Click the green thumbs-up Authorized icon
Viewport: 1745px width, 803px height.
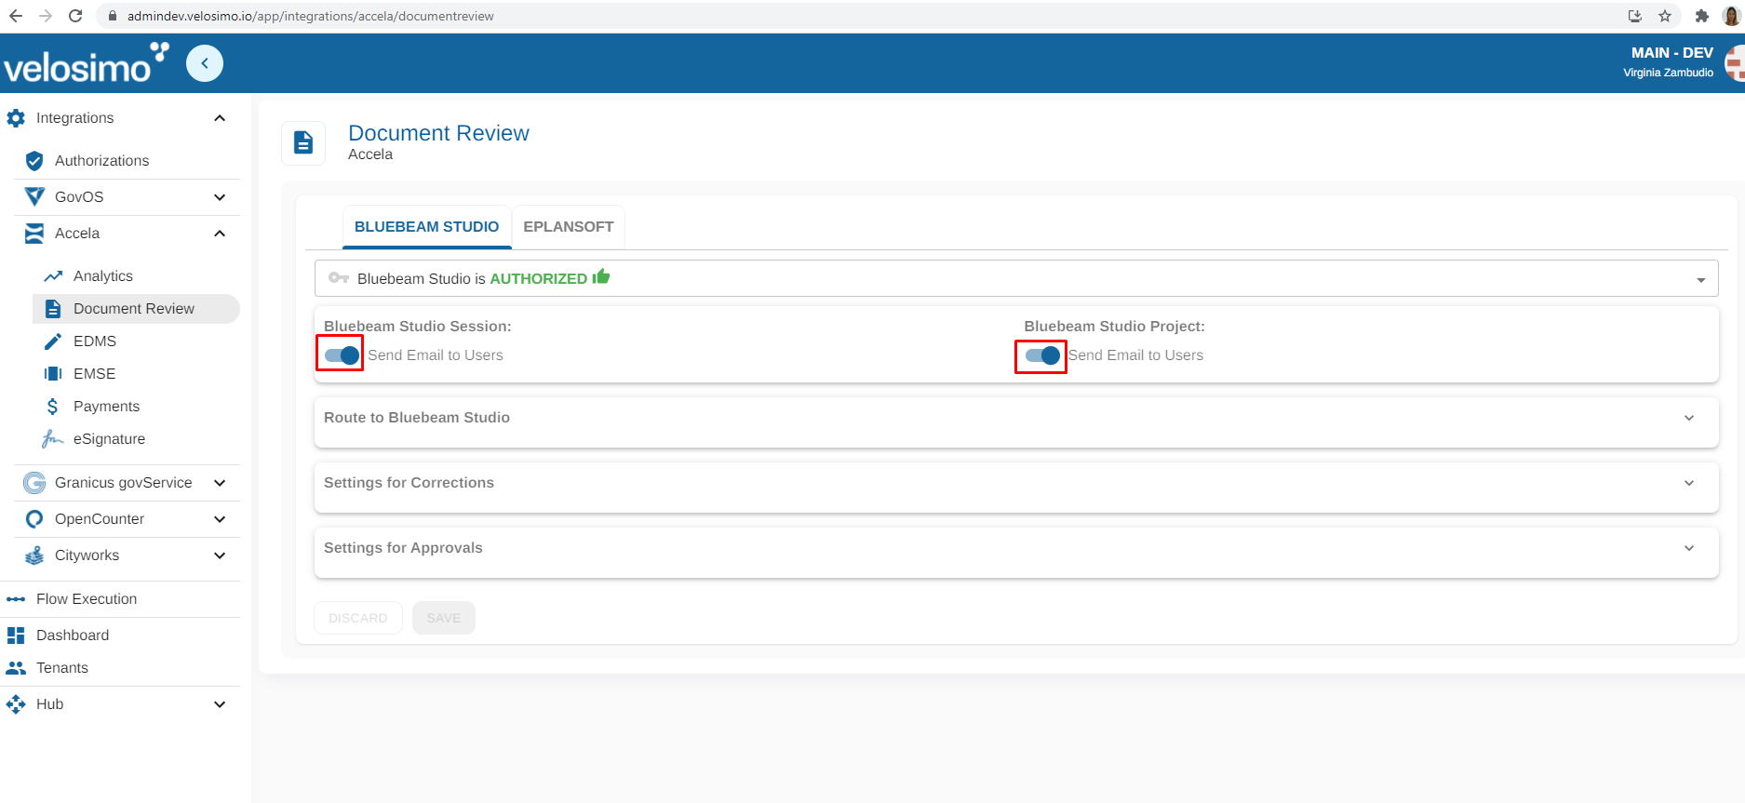601,276
